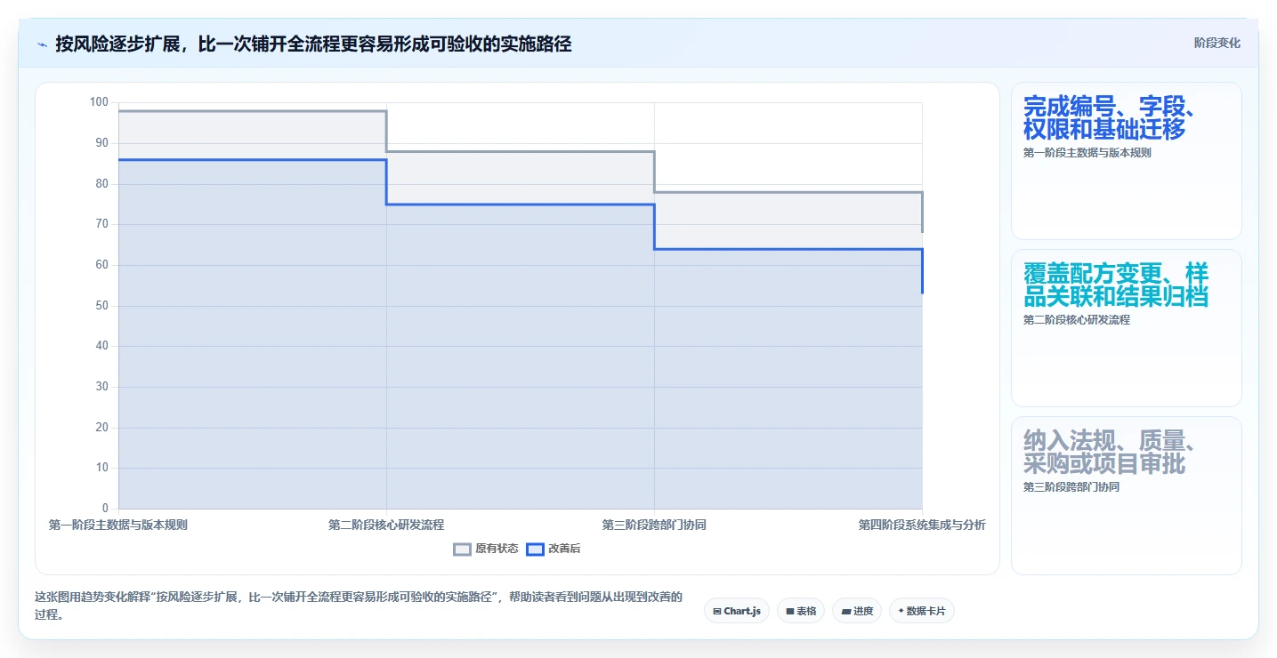
Task: Click the blue 改善后 legend swatch
Action: tap(535, 549)
